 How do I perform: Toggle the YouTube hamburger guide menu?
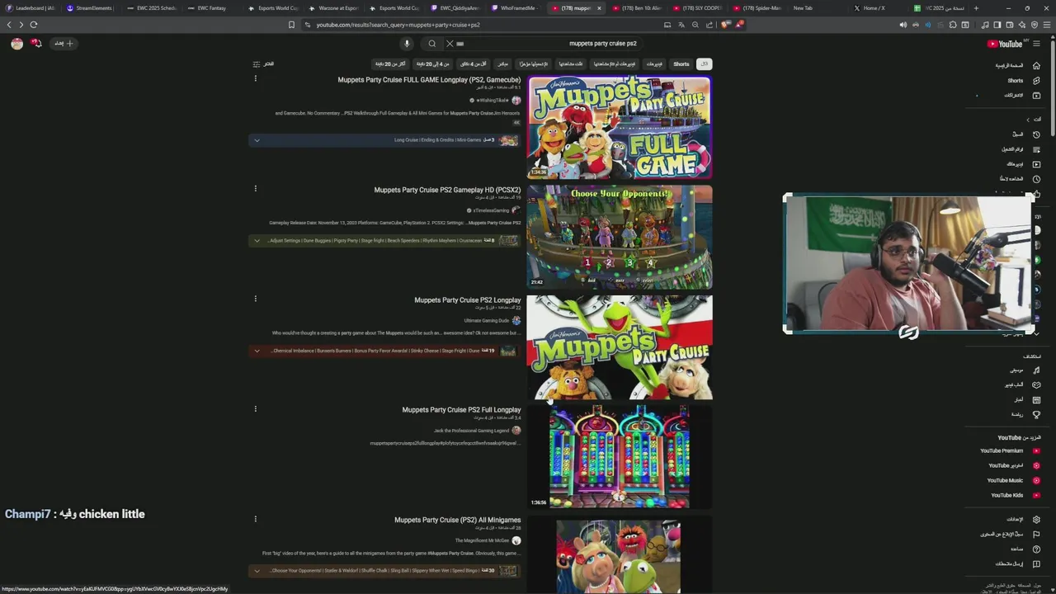[x=1036, y=44]
